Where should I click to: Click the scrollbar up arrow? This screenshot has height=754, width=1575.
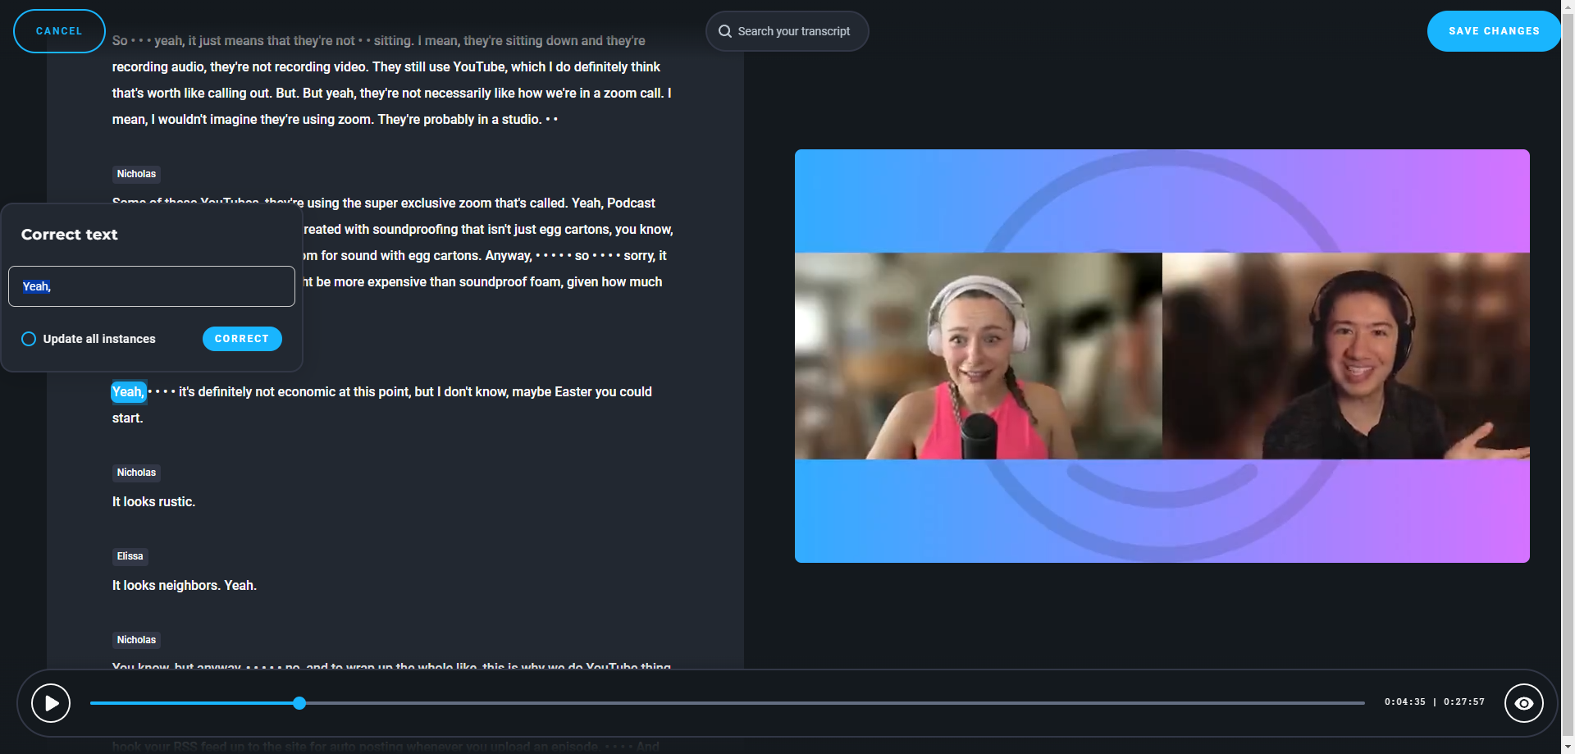click(1568, 7)
